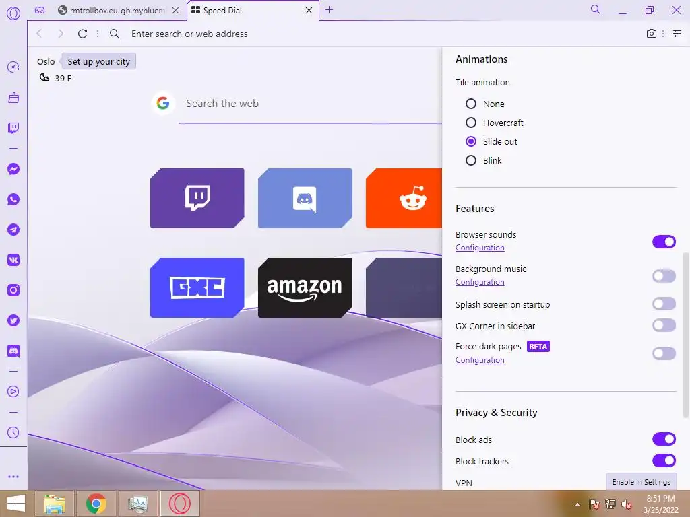Open Amazon speed dial tile

305,288
